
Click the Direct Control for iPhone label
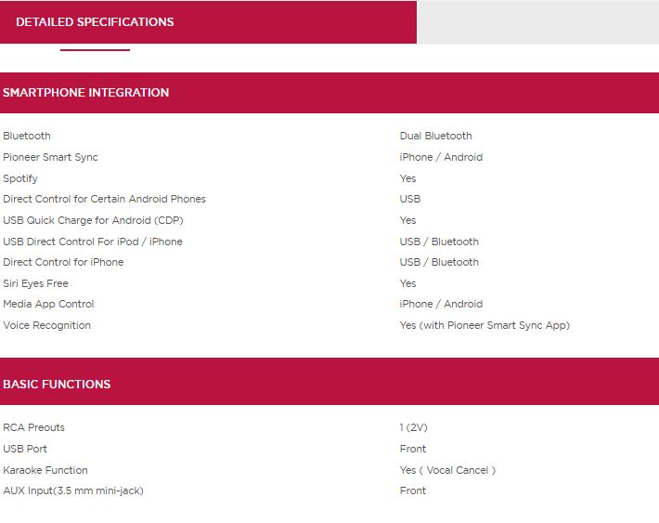(63, 262)
